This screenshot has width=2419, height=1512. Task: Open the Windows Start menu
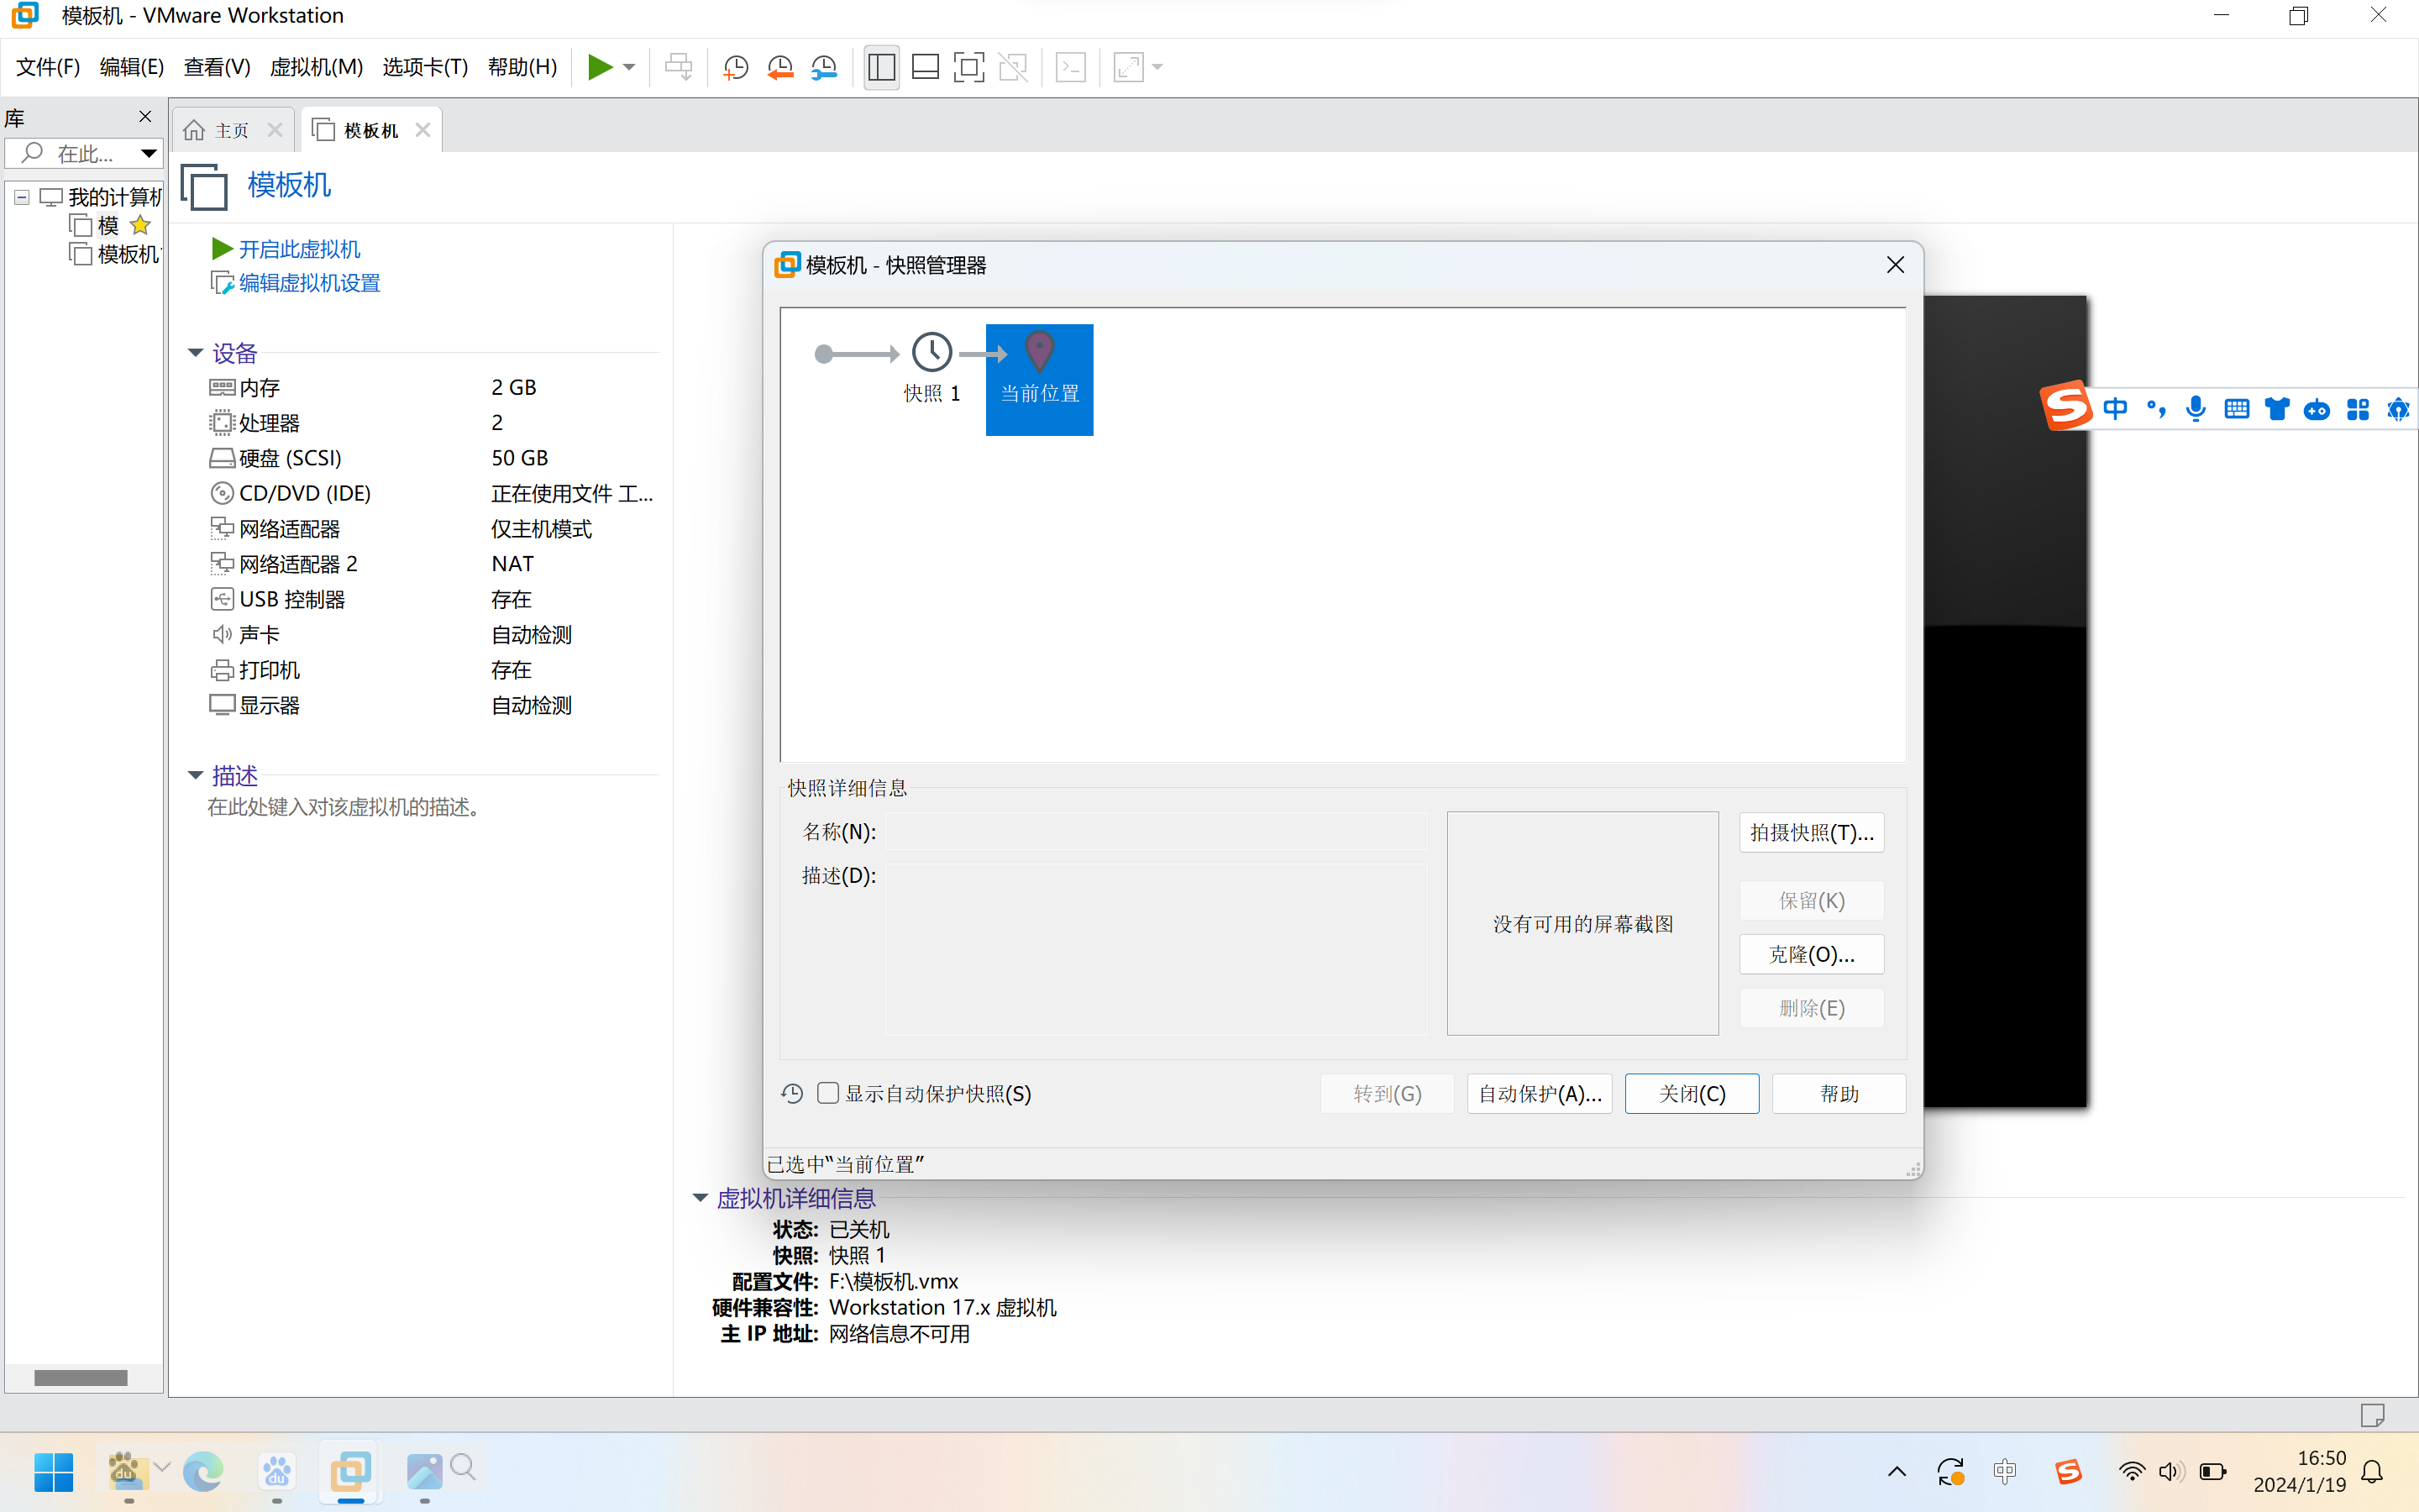click(x=54, y=1471)
